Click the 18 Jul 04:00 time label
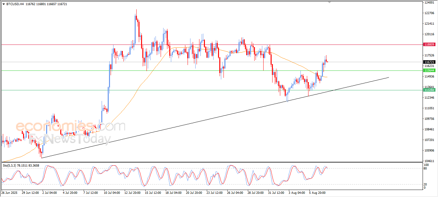Image resolution: width=438 pixels, height=197 pixels. [x=173, y=193]
